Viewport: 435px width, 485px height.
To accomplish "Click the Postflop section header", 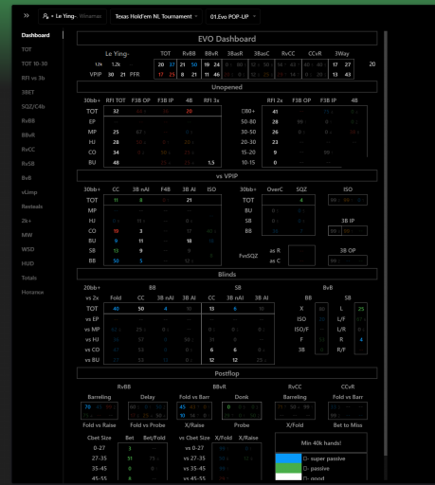I will pos(227,373).
